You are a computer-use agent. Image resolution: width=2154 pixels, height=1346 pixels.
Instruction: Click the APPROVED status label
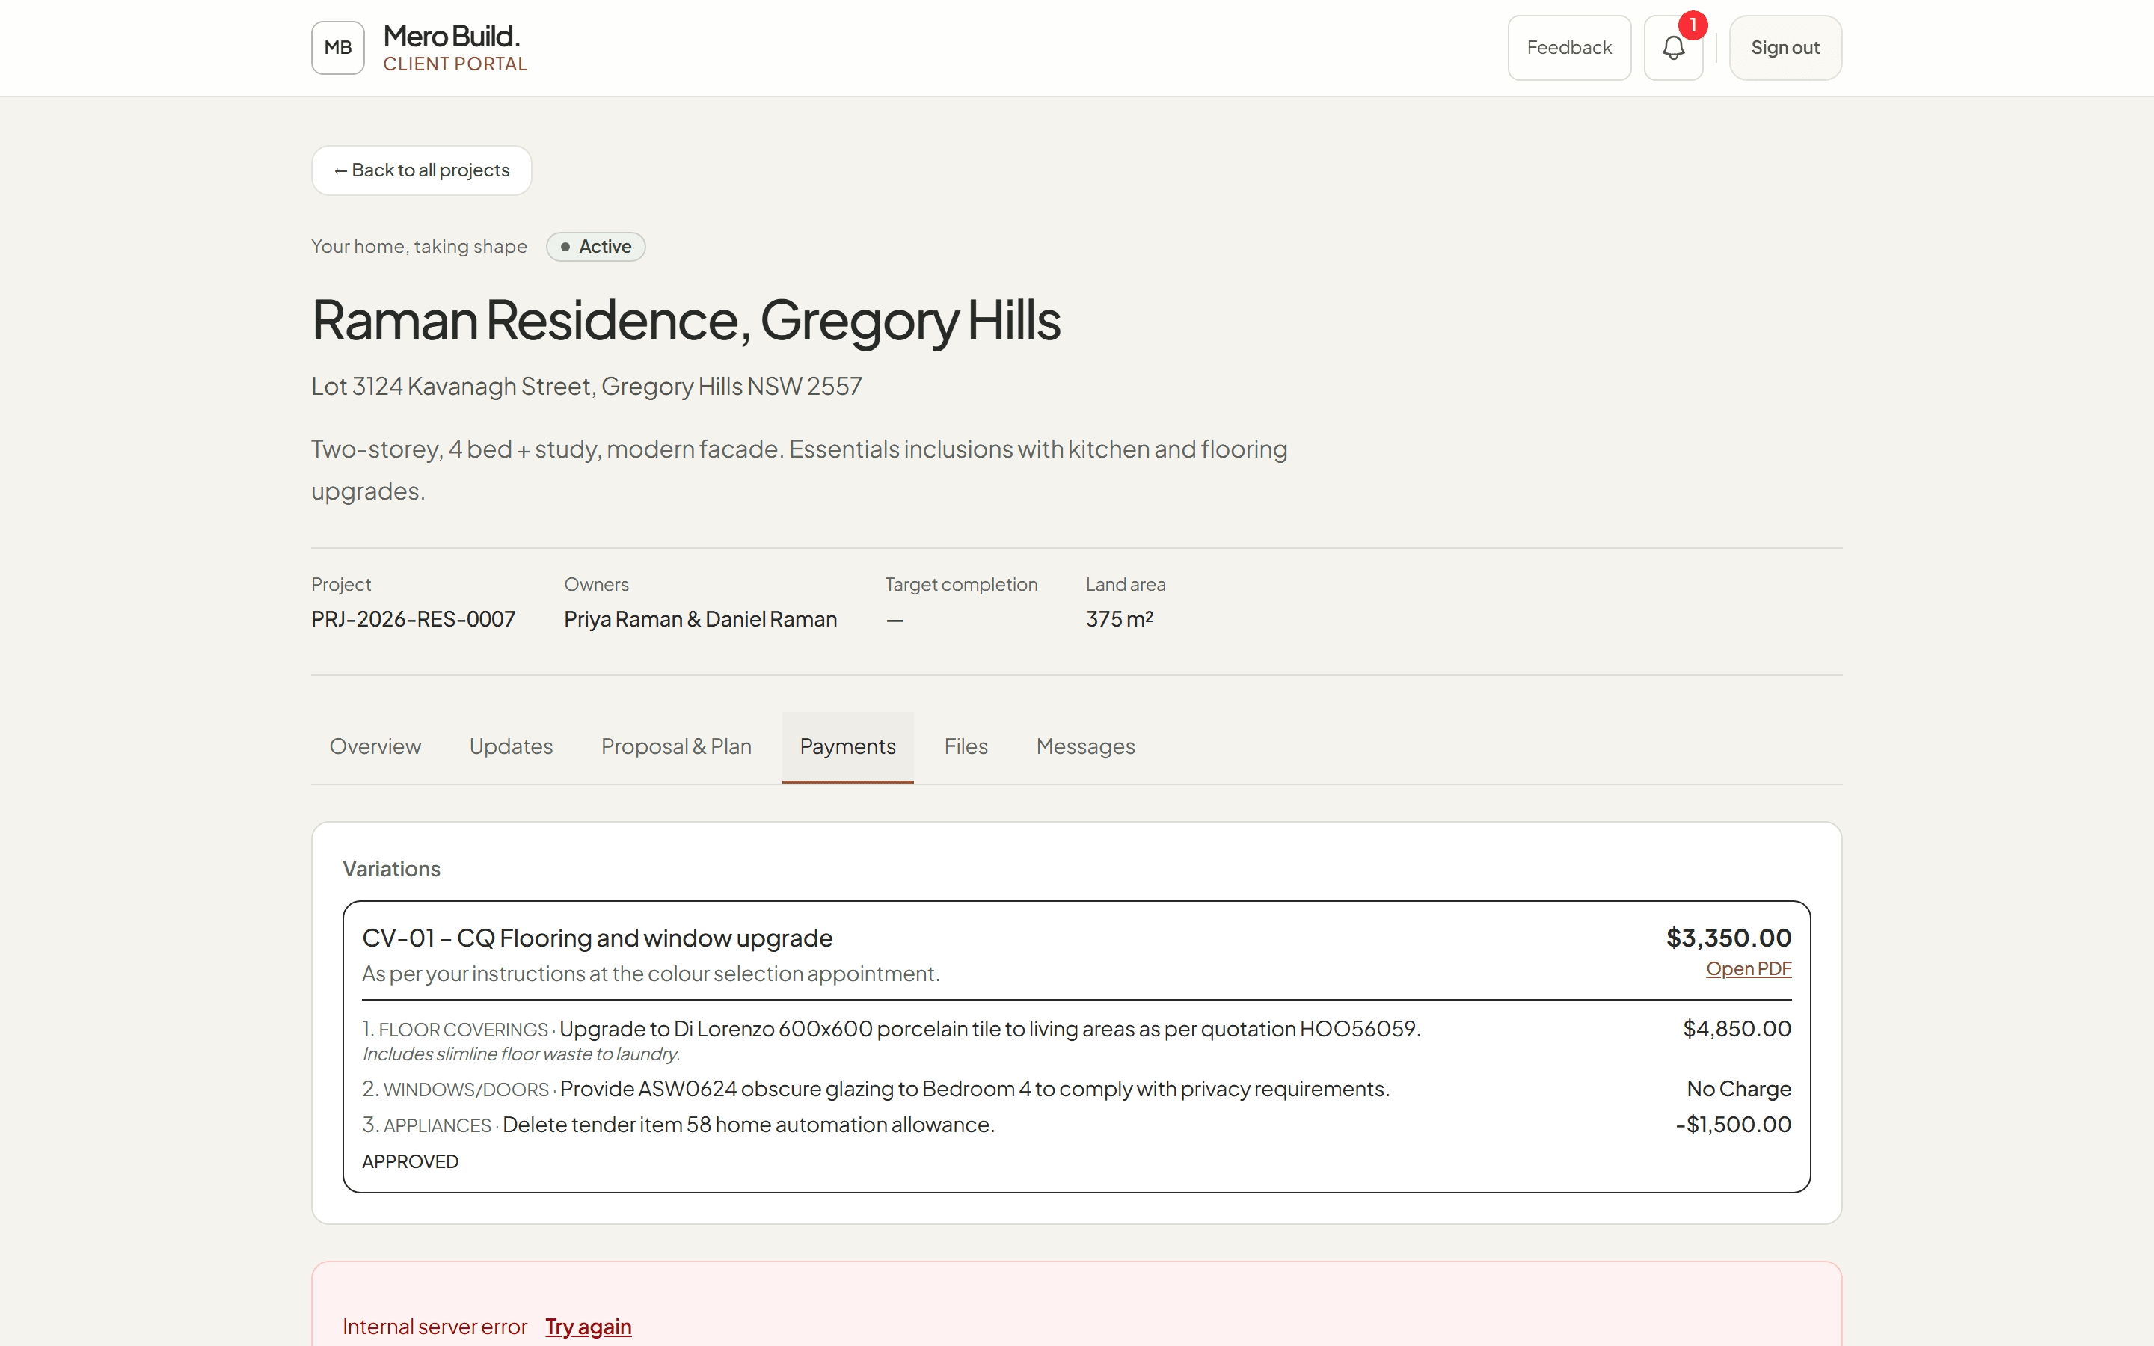tap(411, 1162)
